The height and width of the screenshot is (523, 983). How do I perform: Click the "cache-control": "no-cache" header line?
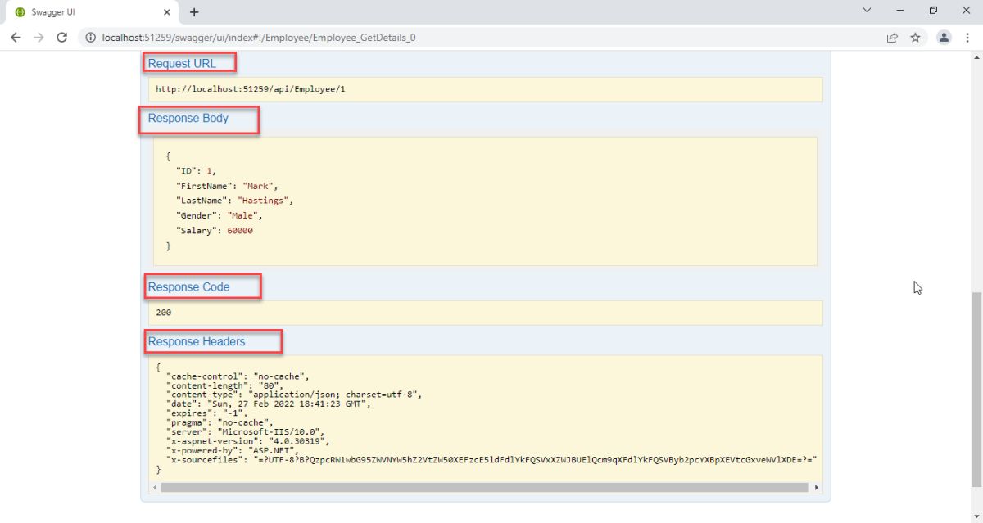click(238, 376)
